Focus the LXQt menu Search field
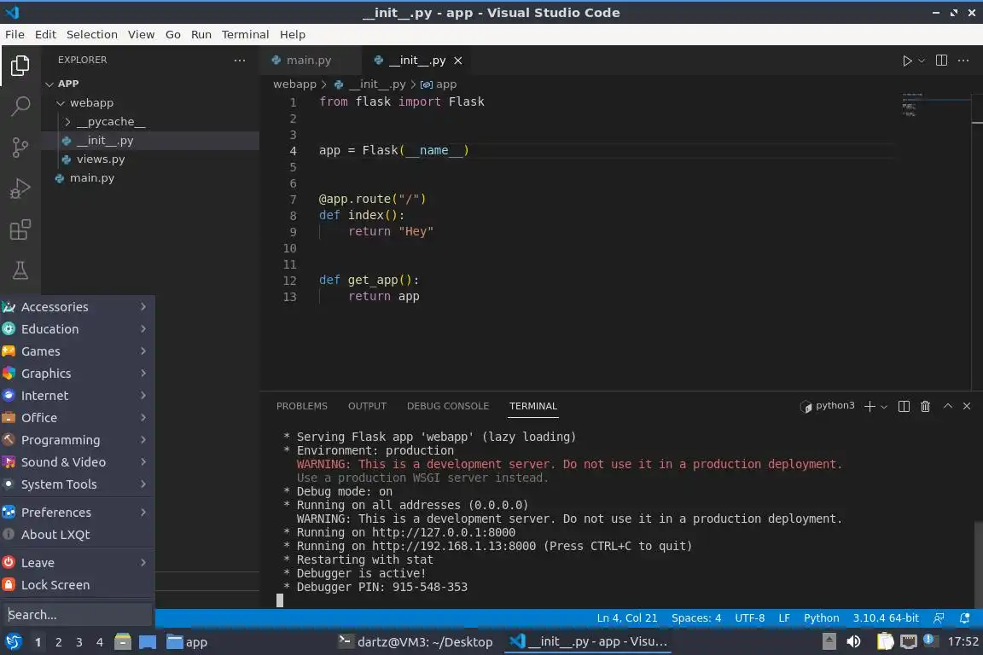The height and width of the screenshot is (655, 983). point(77,615)
